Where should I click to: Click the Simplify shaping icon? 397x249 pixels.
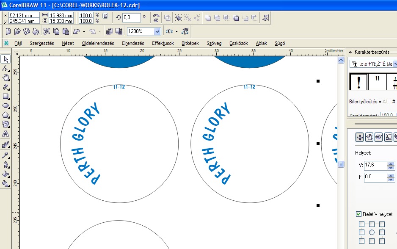pos(236,18)
